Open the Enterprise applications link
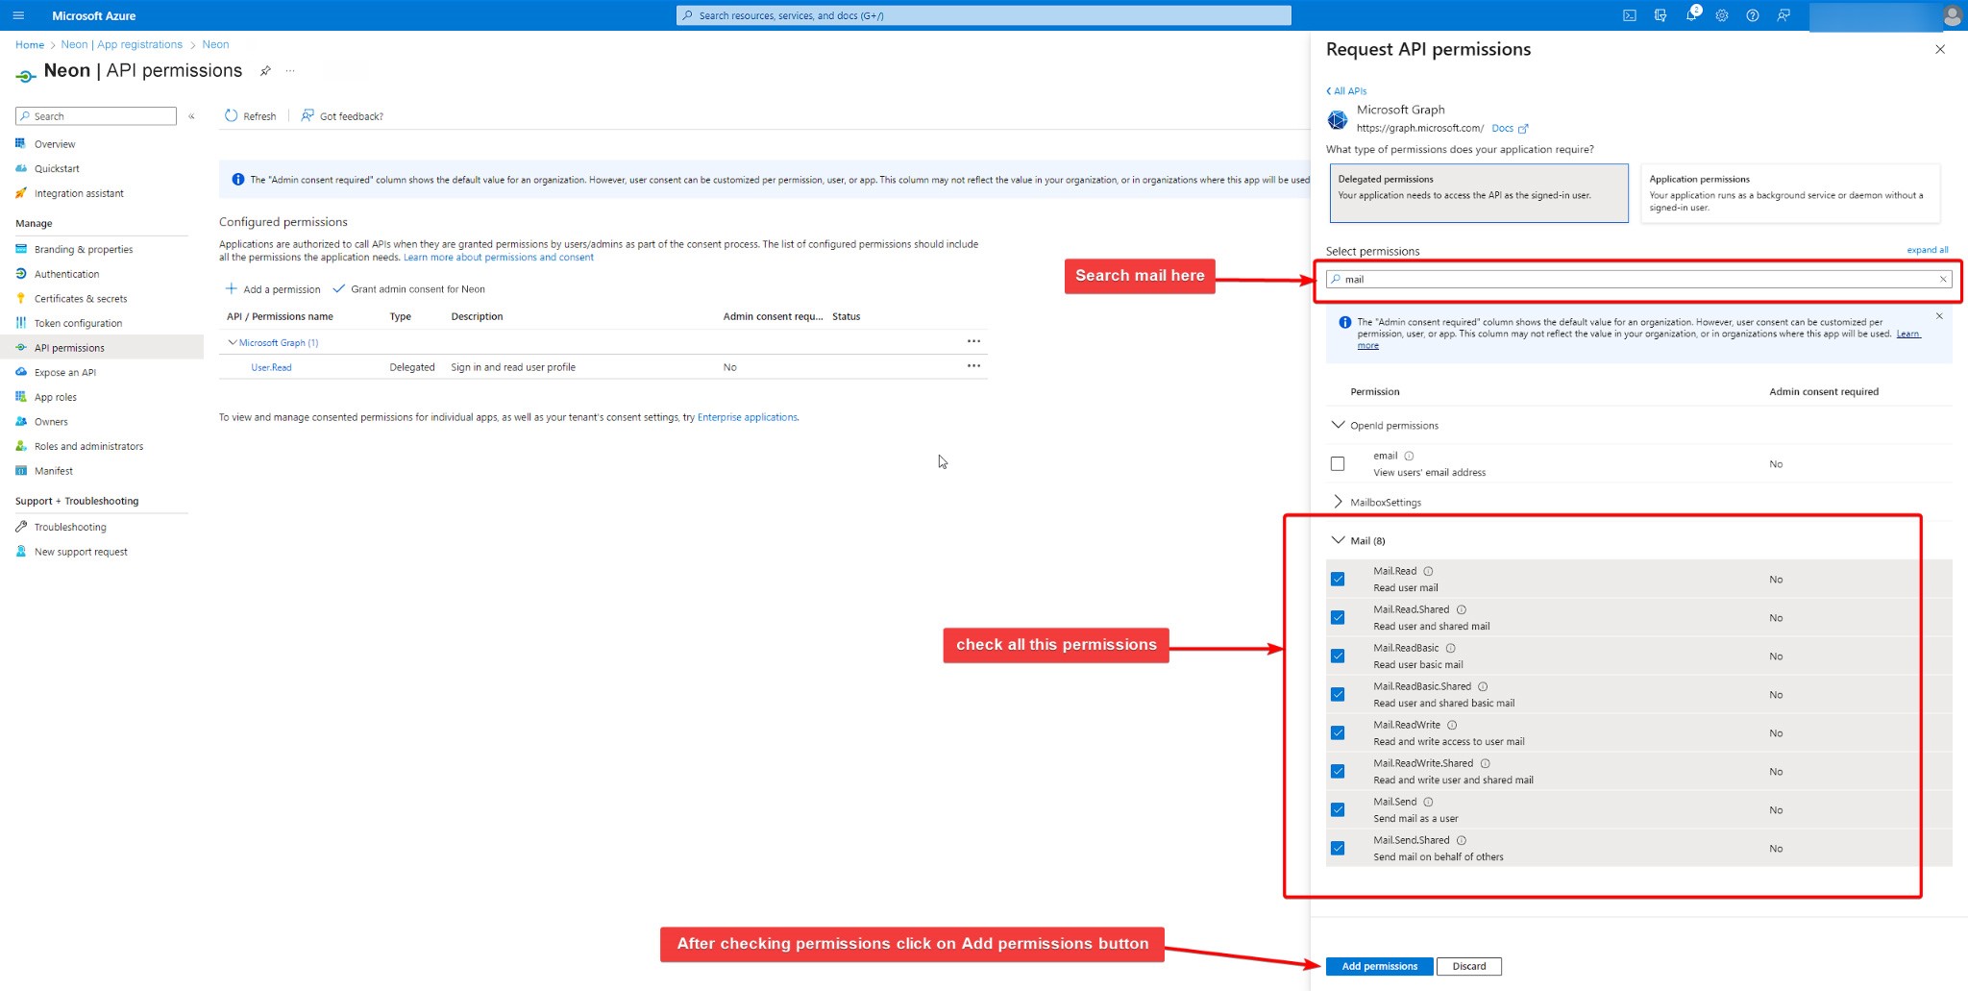 click(747, 417)
